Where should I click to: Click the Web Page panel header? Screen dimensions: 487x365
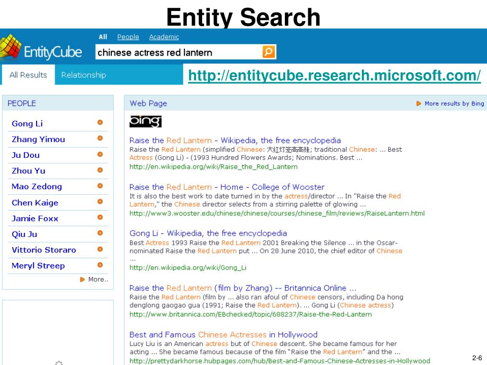(x=305, y=103)
